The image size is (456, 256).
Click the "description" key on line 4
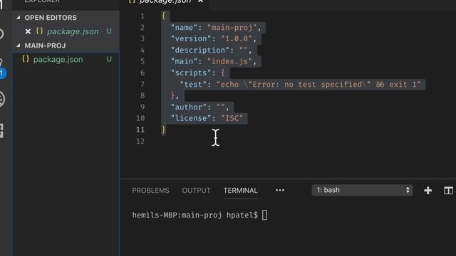pos(199,50)
